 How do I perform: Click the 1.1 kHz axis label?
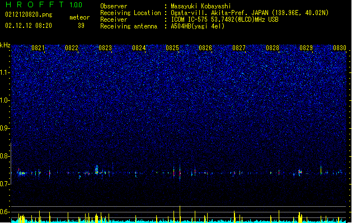click(x=5, y=72)
